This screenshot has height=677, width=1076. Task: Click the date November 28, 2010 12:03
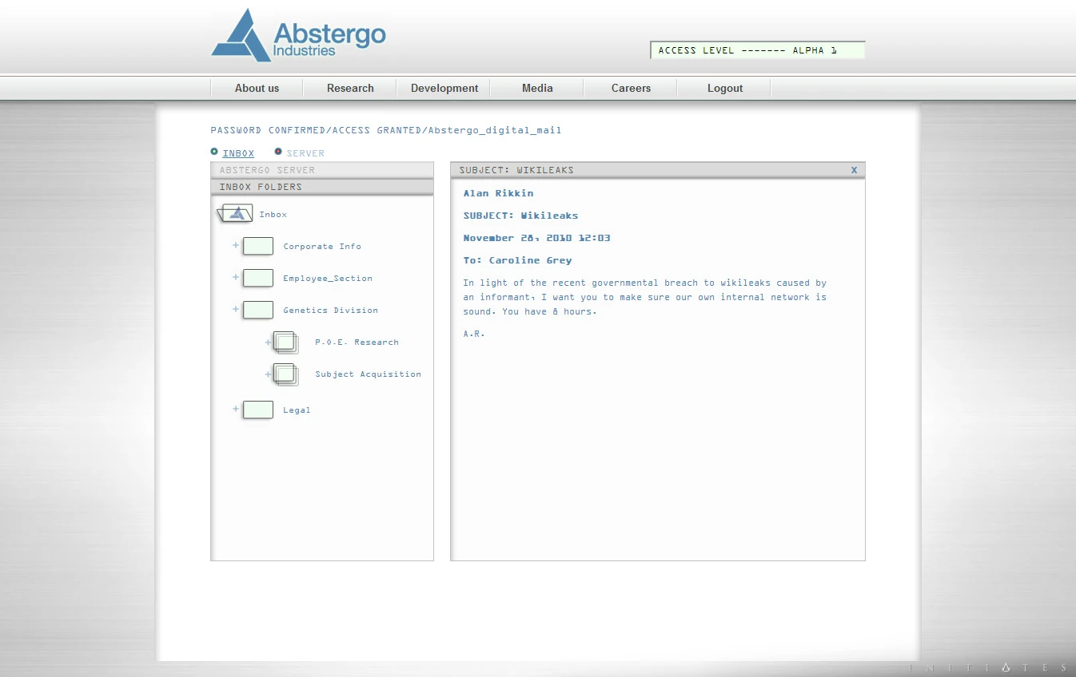(536, 238)
